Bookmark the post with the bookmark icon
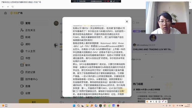The width and height of the screenshot is (192, 108). [x=119, y=102]
